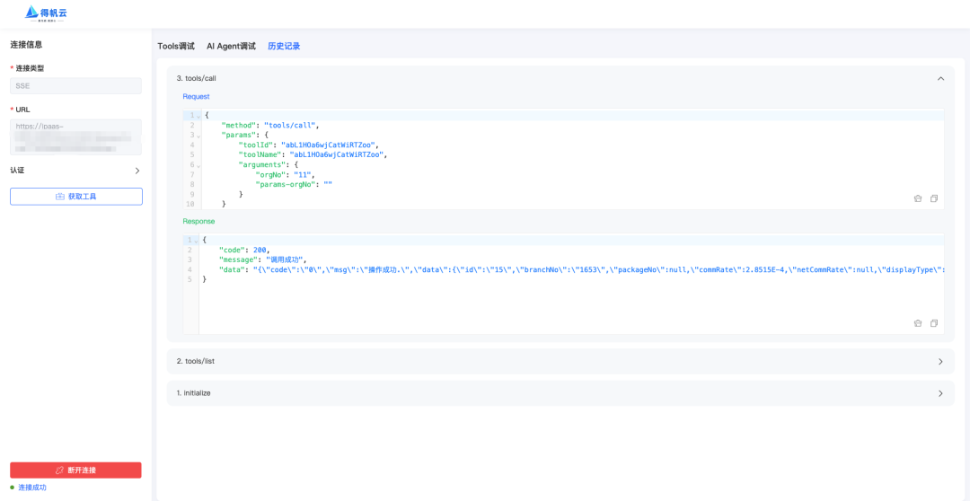Click the red 断开连接 button
This screenshot has width=970, height=501.
75,470
